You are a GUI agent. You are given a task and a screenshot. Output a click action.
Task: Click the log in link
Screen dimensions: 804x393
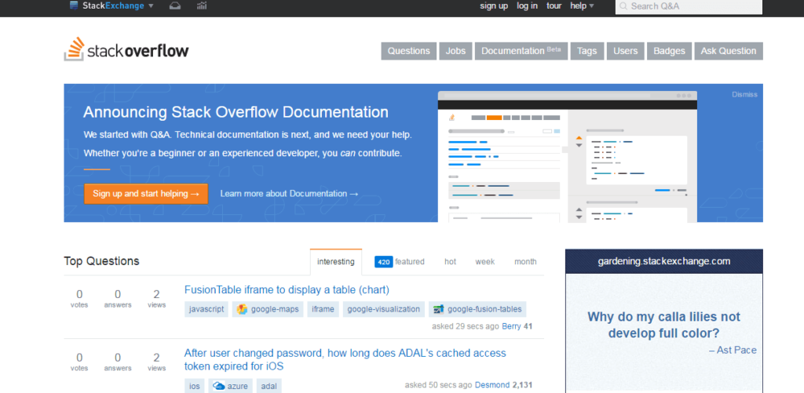527,6
